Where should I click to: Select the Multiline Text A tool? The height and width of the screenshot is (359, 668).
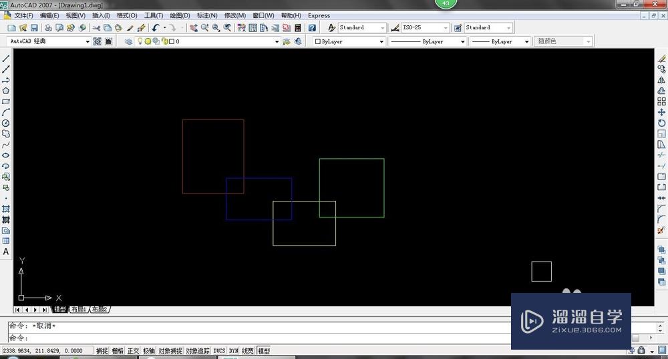[6, 252]
